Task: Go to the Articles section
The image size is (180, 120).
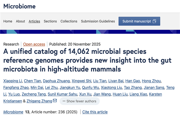Action: click(34, 21)
